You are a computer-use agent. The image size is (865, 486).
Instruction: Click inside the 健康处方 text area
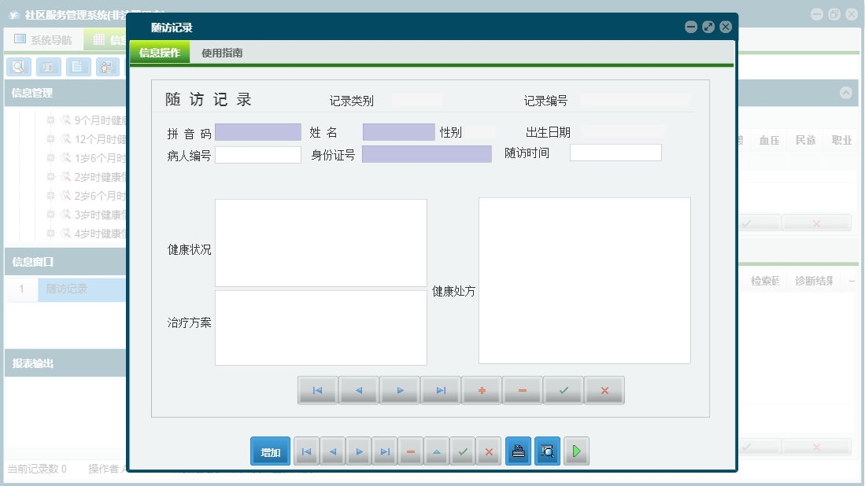[585, 281]
